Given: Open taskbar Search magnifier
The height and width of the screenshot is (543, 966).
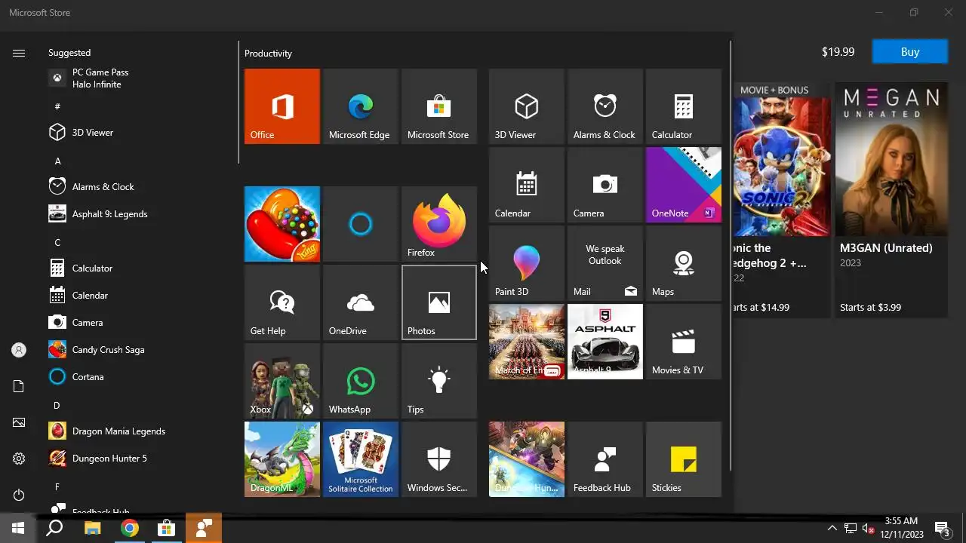Looking at the screenshot, I should [54, 528].
